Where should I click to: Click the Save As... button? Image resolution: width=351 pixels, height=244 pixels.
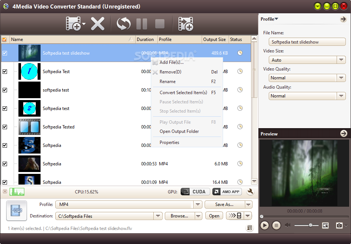tap(225, 205)
